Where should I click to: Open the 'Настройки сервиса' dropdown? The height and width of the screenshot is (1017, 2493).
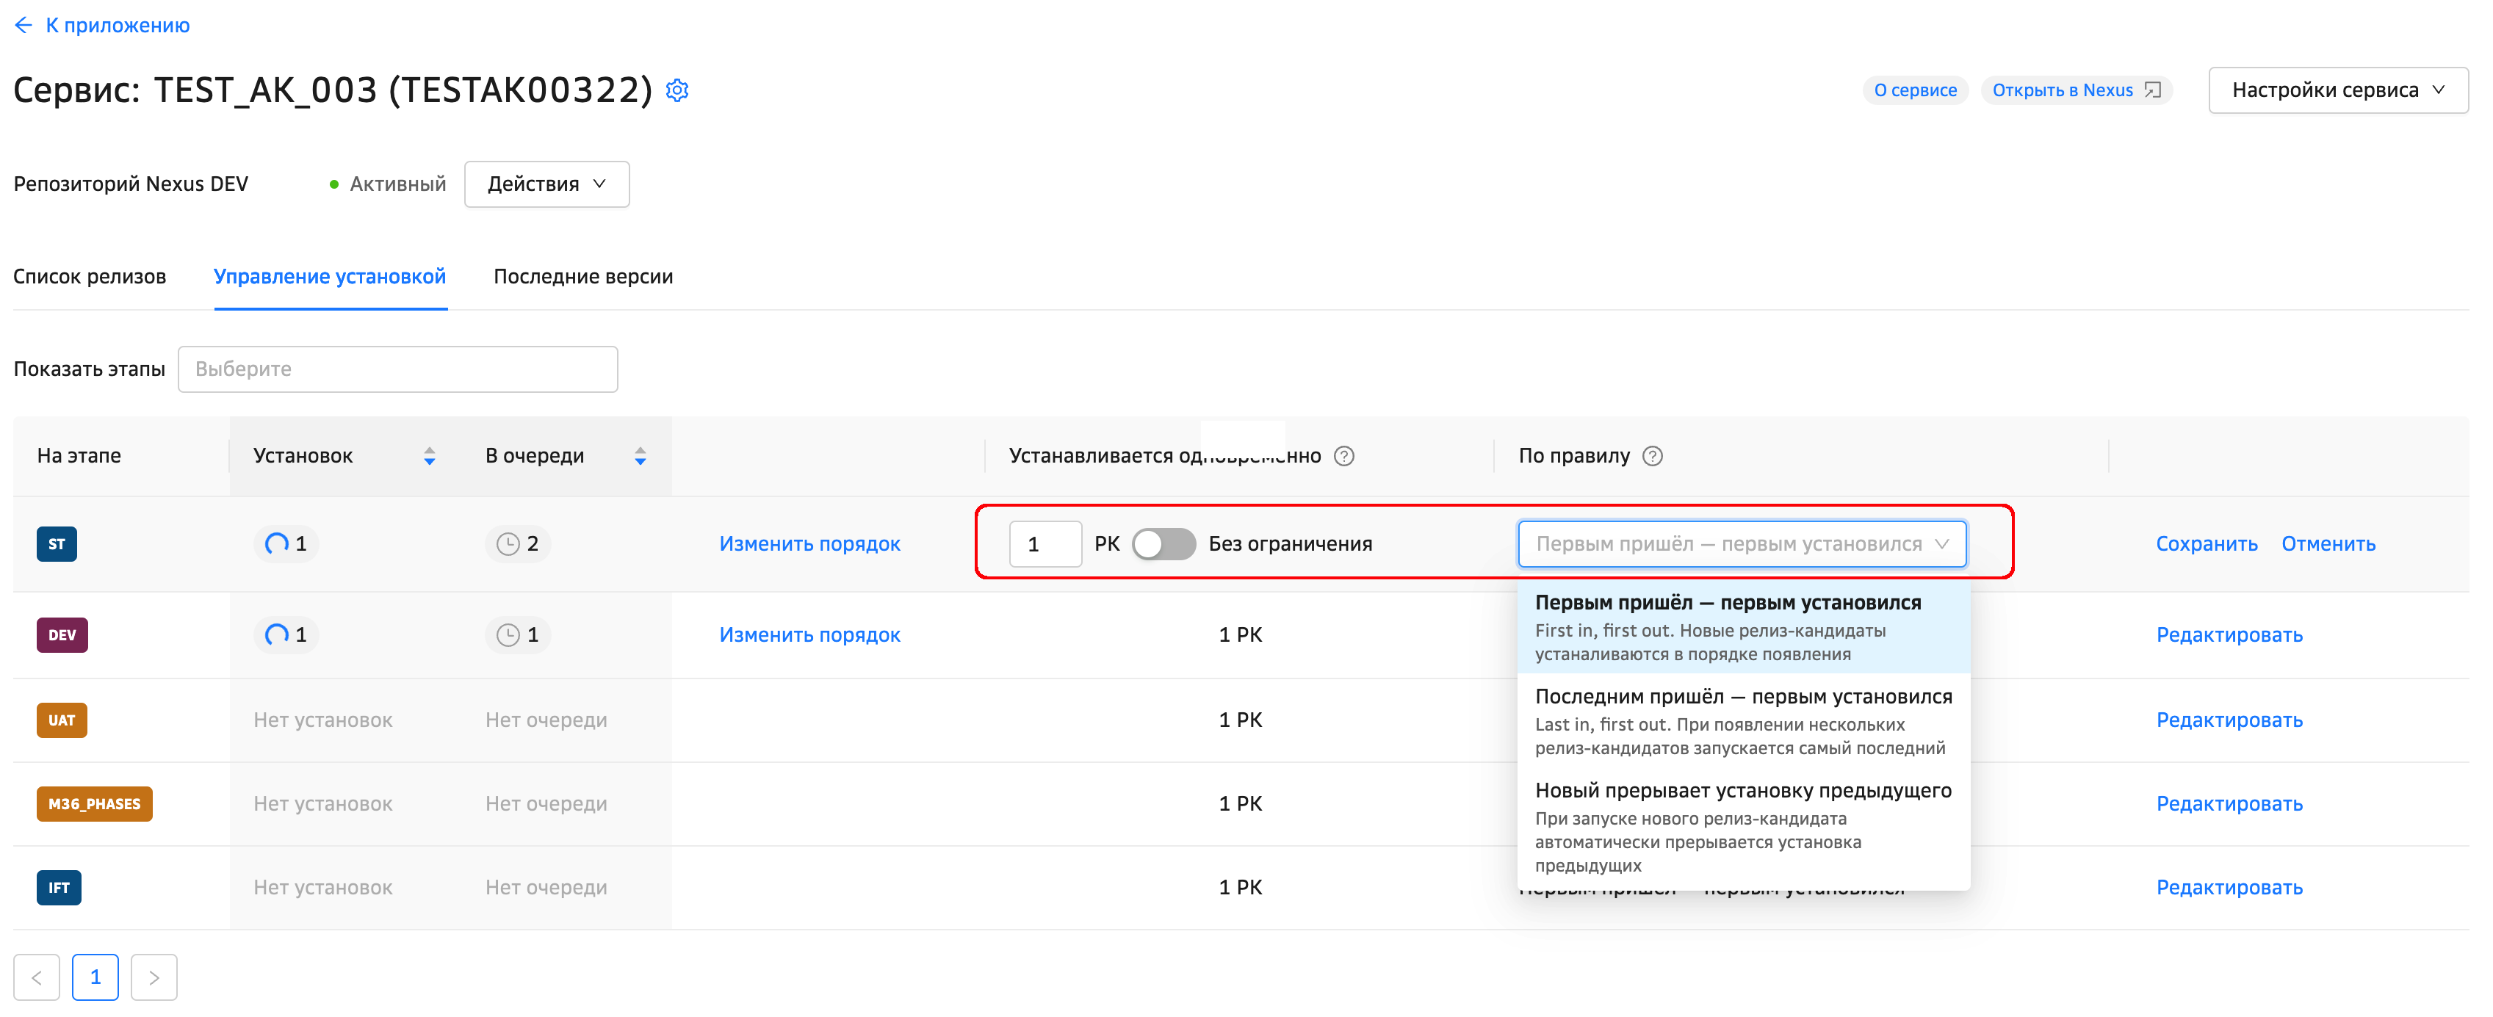click(2337, 90)
